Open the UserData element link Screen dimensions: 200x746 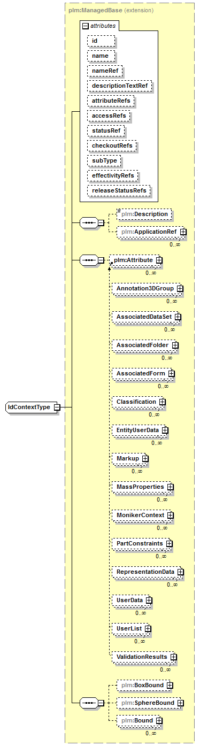129,600
